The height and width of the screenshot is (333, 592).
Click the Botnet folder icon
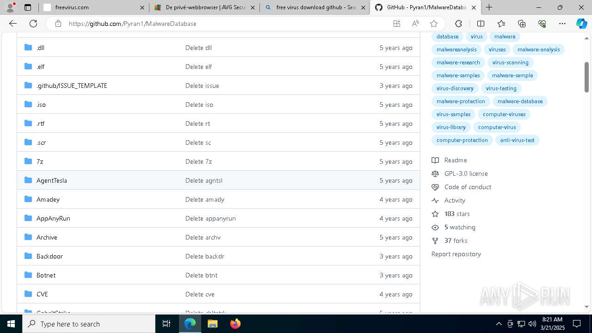point(28,275)
